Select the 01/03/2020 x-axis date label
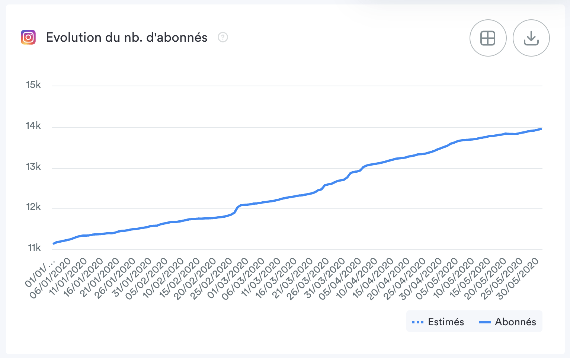This screenshot has height=358, width=570. pyautogui.click(x=227, y=278)
